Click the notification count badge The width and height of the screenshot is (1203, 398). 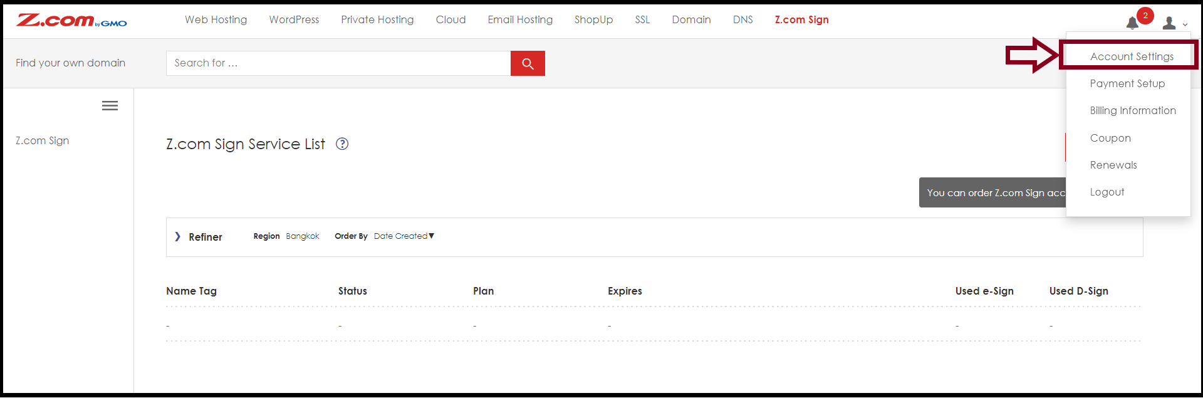[1145, 16]
